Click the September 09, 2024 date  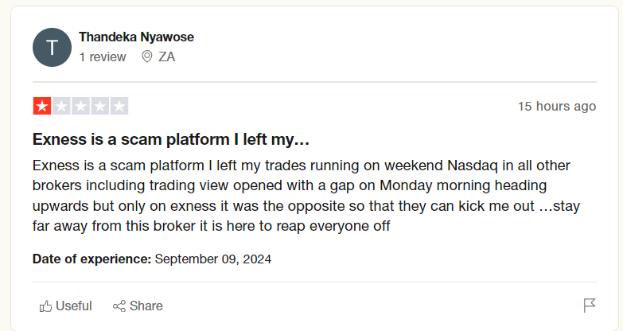click(213, 259)
